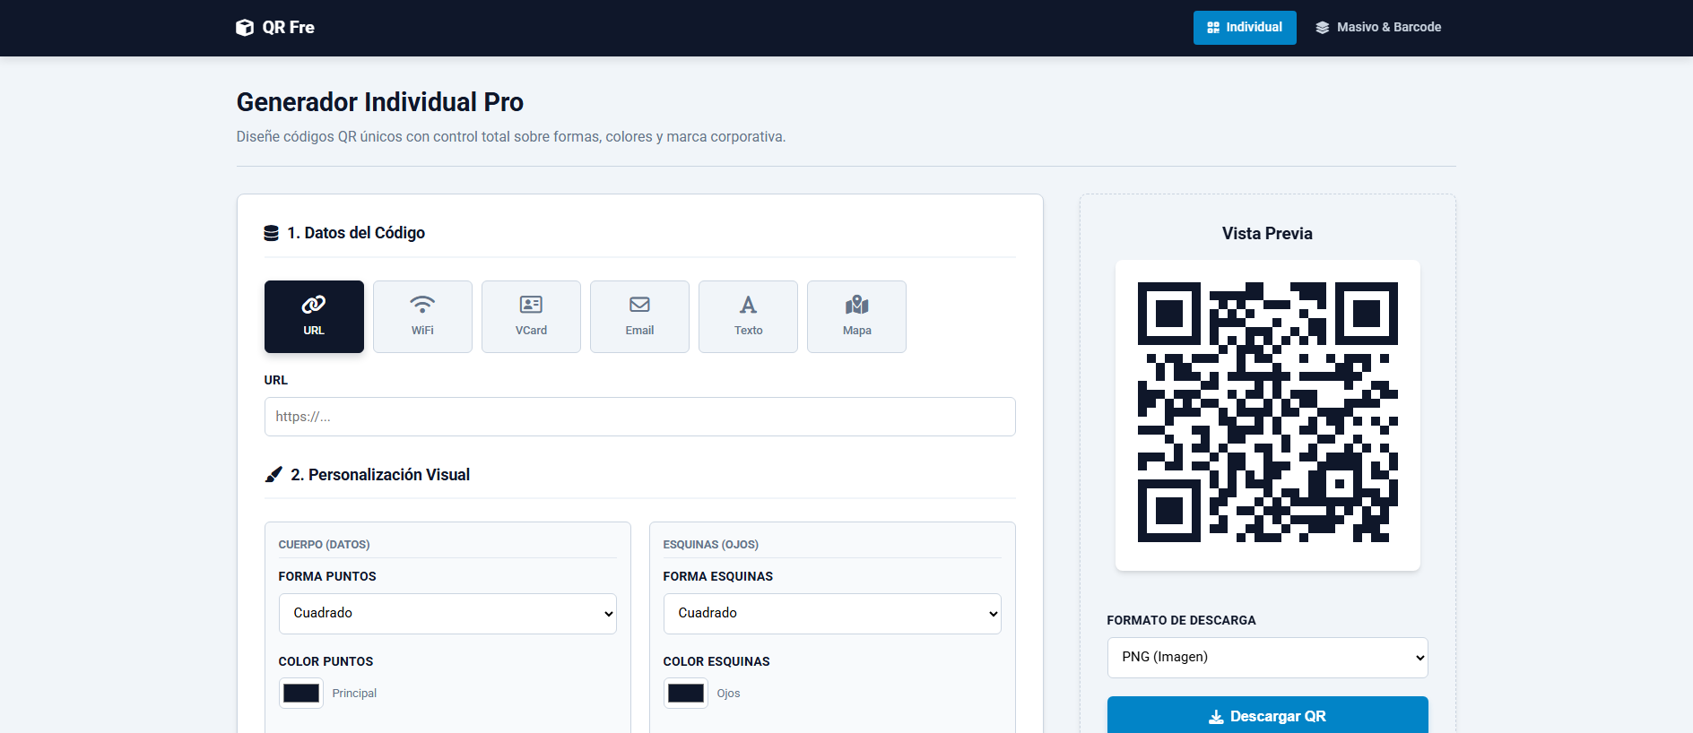
Task: Click the database icon beside Datos del Código
Action: [x=272, y=233]
